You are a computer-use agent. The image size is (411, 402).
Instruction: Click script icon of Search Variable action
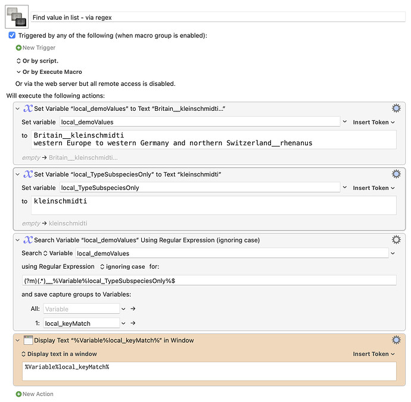(x=28, y=240)
